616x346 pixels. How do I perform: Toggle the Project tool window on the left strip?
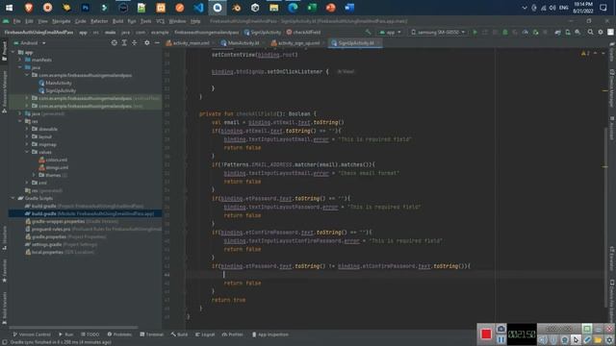point(4,50)
